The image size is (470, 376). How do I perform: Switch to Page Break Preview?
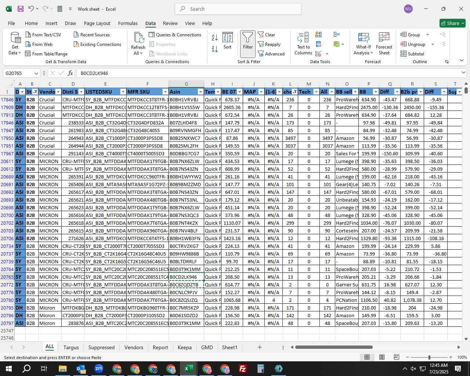click(x=397, y=357)
